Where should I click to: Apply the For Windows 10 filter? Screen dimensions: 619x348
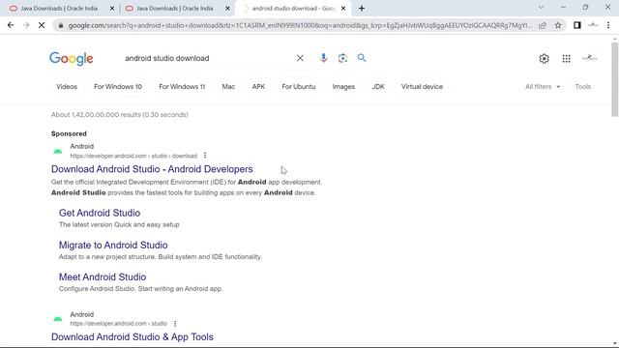(x=118, y=86)
